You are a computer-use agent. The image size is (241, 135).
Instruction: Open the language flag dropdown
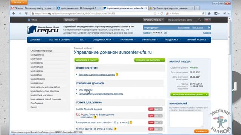(207, 20)
